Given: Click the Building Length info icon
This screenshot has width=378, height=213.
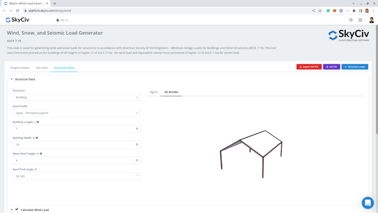Looking at the screenshot, I should coord(38,122).
